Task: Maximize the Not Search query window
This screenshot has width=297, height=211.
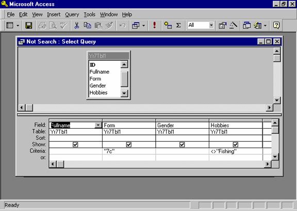Action: (269, 41)
